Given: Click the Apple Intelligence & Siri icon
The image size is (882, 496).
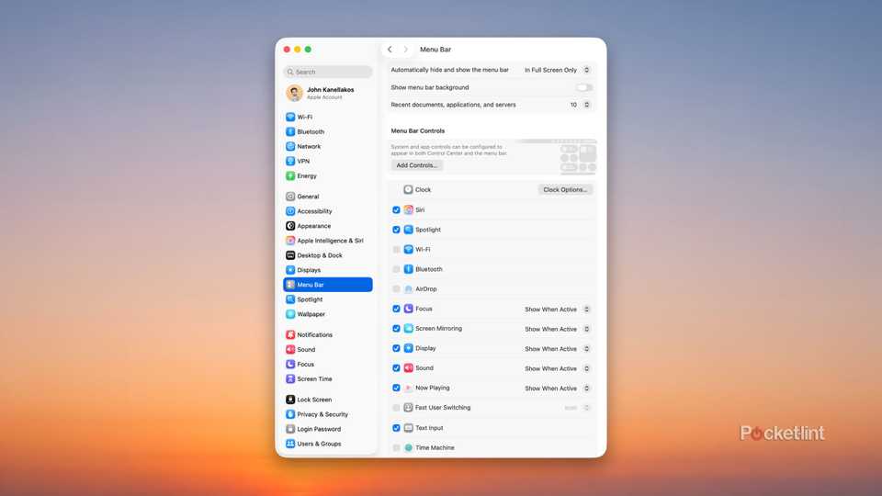Looking at the screenshot, I should tap(290, 241).
